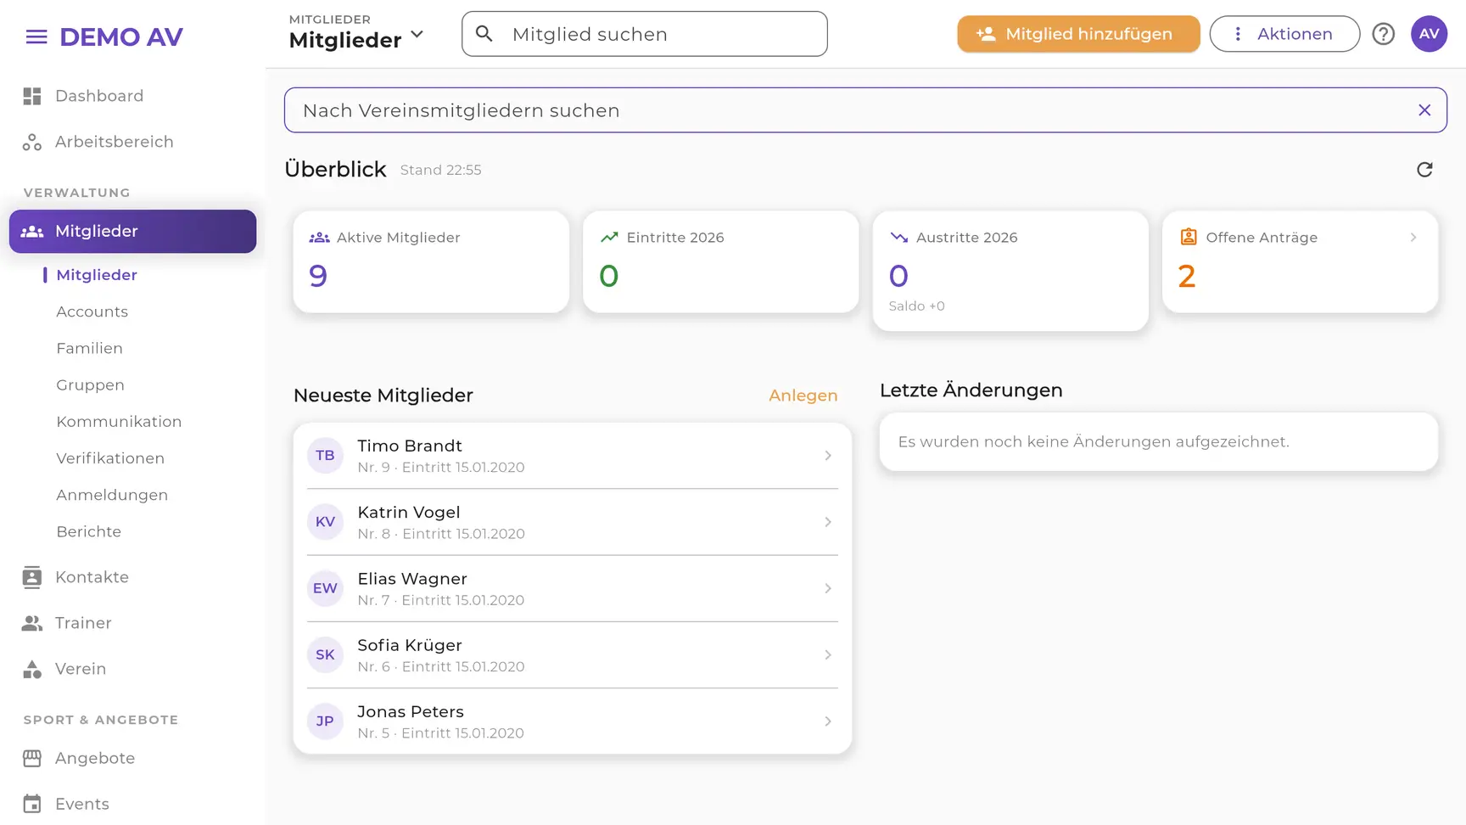Click the Anlegen link
Screen dimensions: 1466x825
coord(803,396)
